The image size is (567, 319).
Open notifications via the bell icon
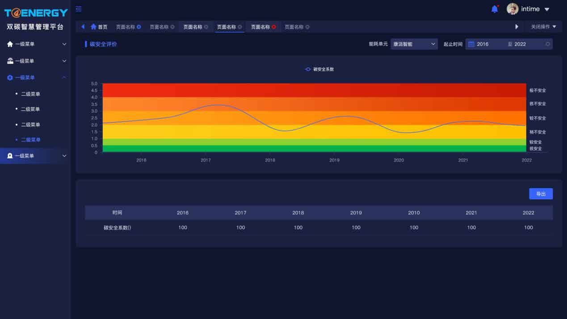[x=495, y=9]
